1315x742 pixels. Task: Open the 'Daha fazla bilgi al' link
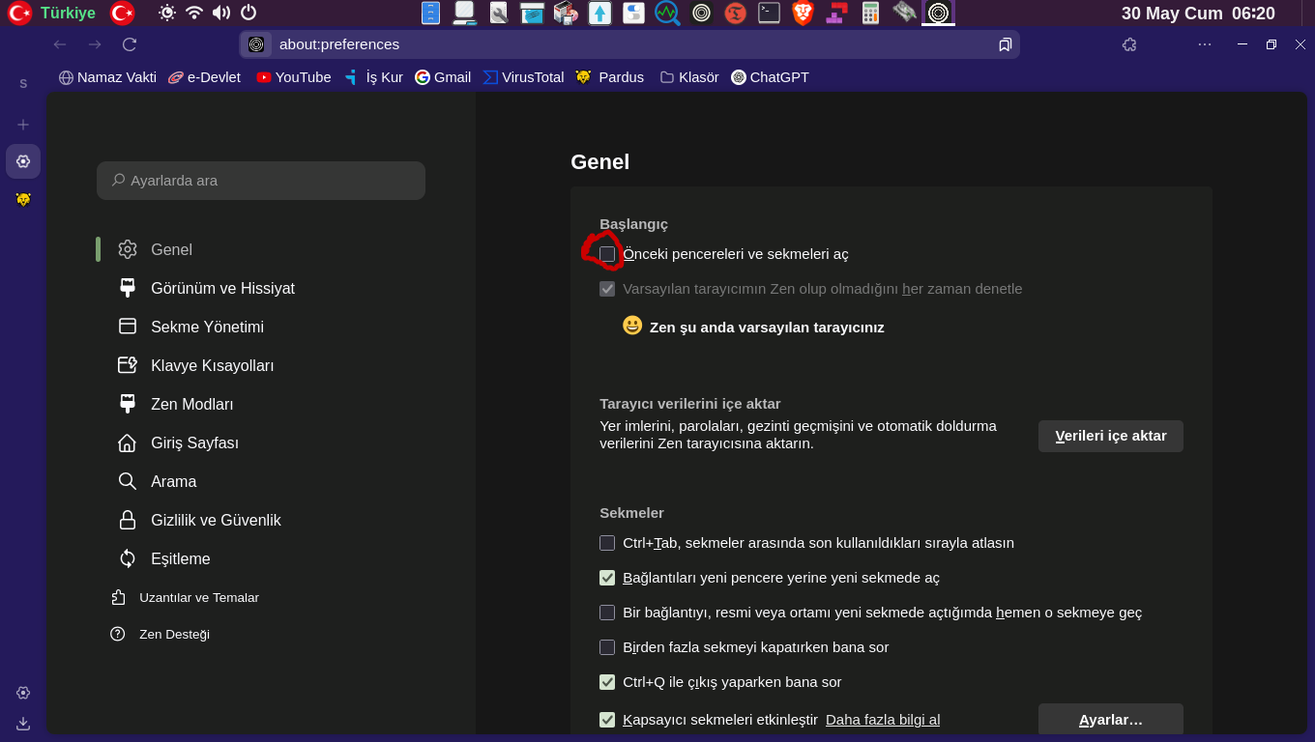click(x=882, y=720)
